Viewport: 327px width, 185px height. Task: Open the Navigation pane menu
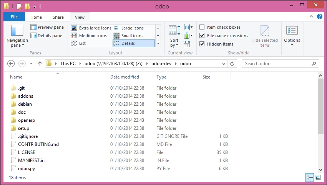click(x=17, y=36)
